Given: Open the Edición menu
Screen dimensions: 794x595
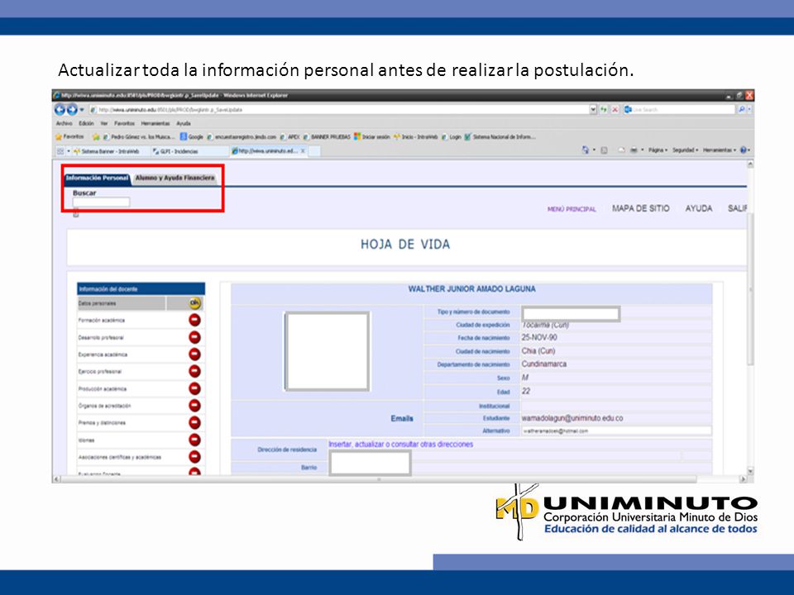Looking at the screenshot, I should click(86, 123).
